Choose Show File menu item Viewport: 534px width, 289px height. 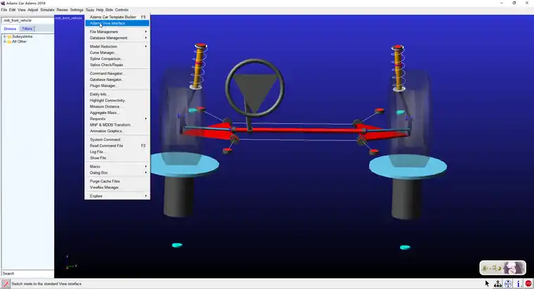point(117,158)
